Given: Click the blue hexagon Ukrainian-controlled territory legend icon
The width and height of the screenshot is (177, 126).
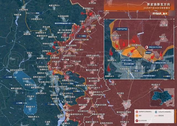Looking at the screenshot, I should (156, 112).
